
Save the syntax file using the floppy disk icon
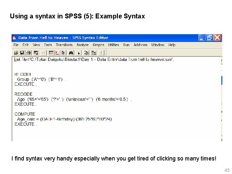coord(22,53)
